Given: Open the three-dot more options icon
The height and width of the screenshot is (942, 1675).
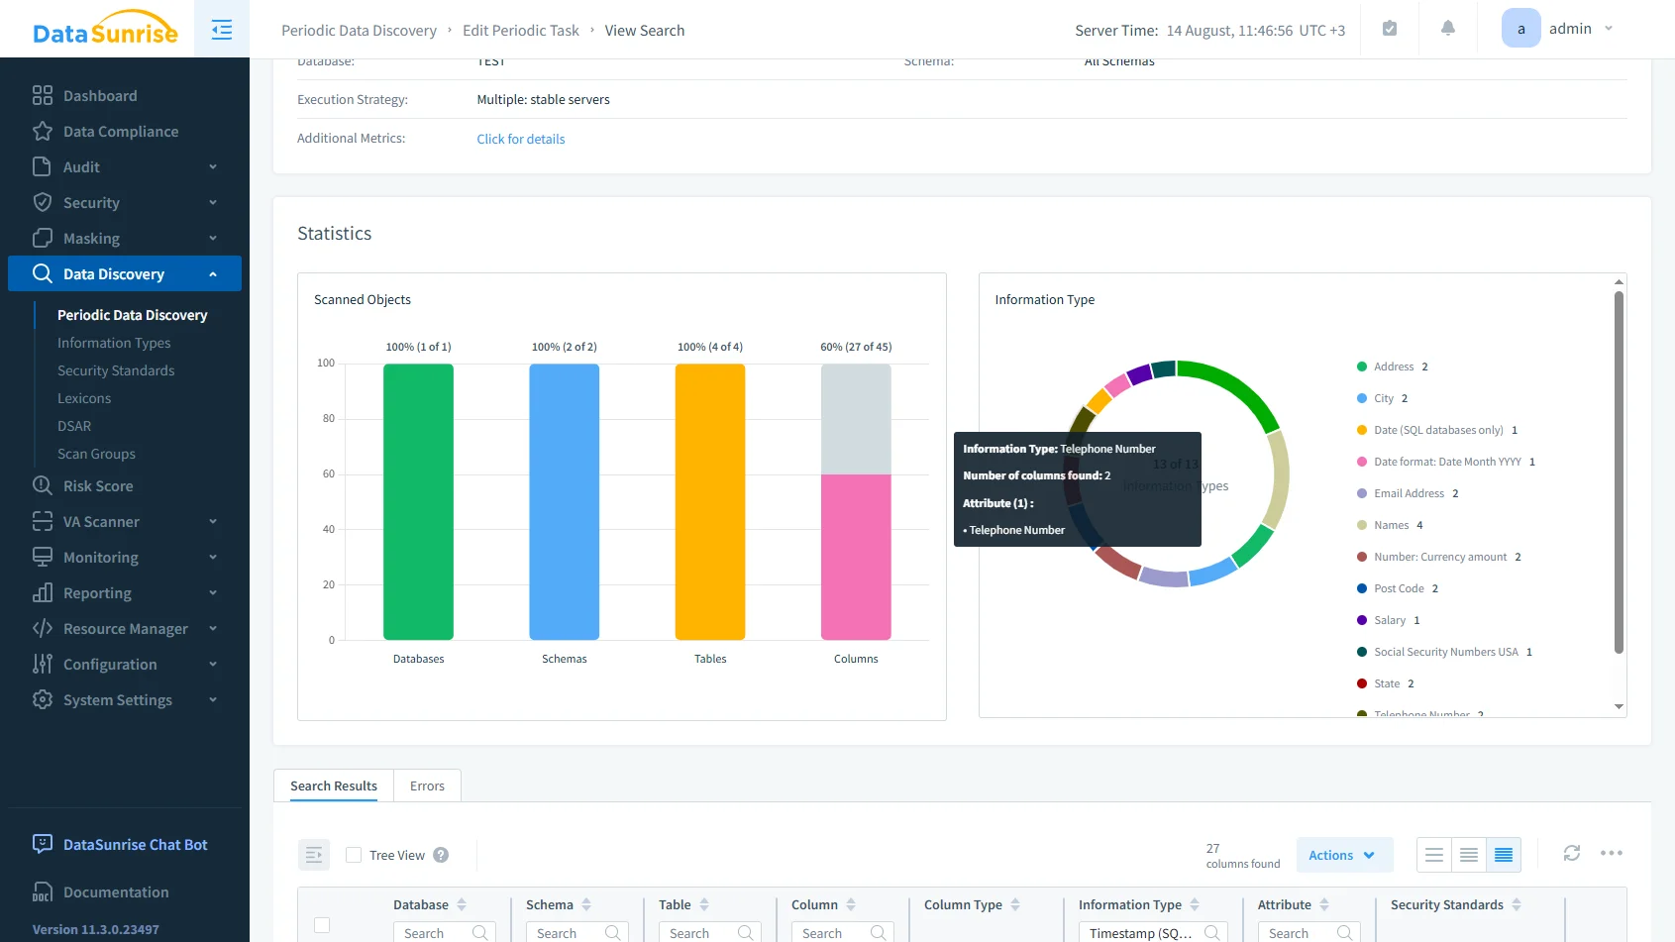Looking at the screenshot, I should click(1613, 853).
